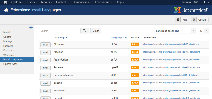The height and width of the screenshot is (99, 212).
Task: Click the 3.1.1.2 version badge for Albanian
Action: (x=135, y=52)
